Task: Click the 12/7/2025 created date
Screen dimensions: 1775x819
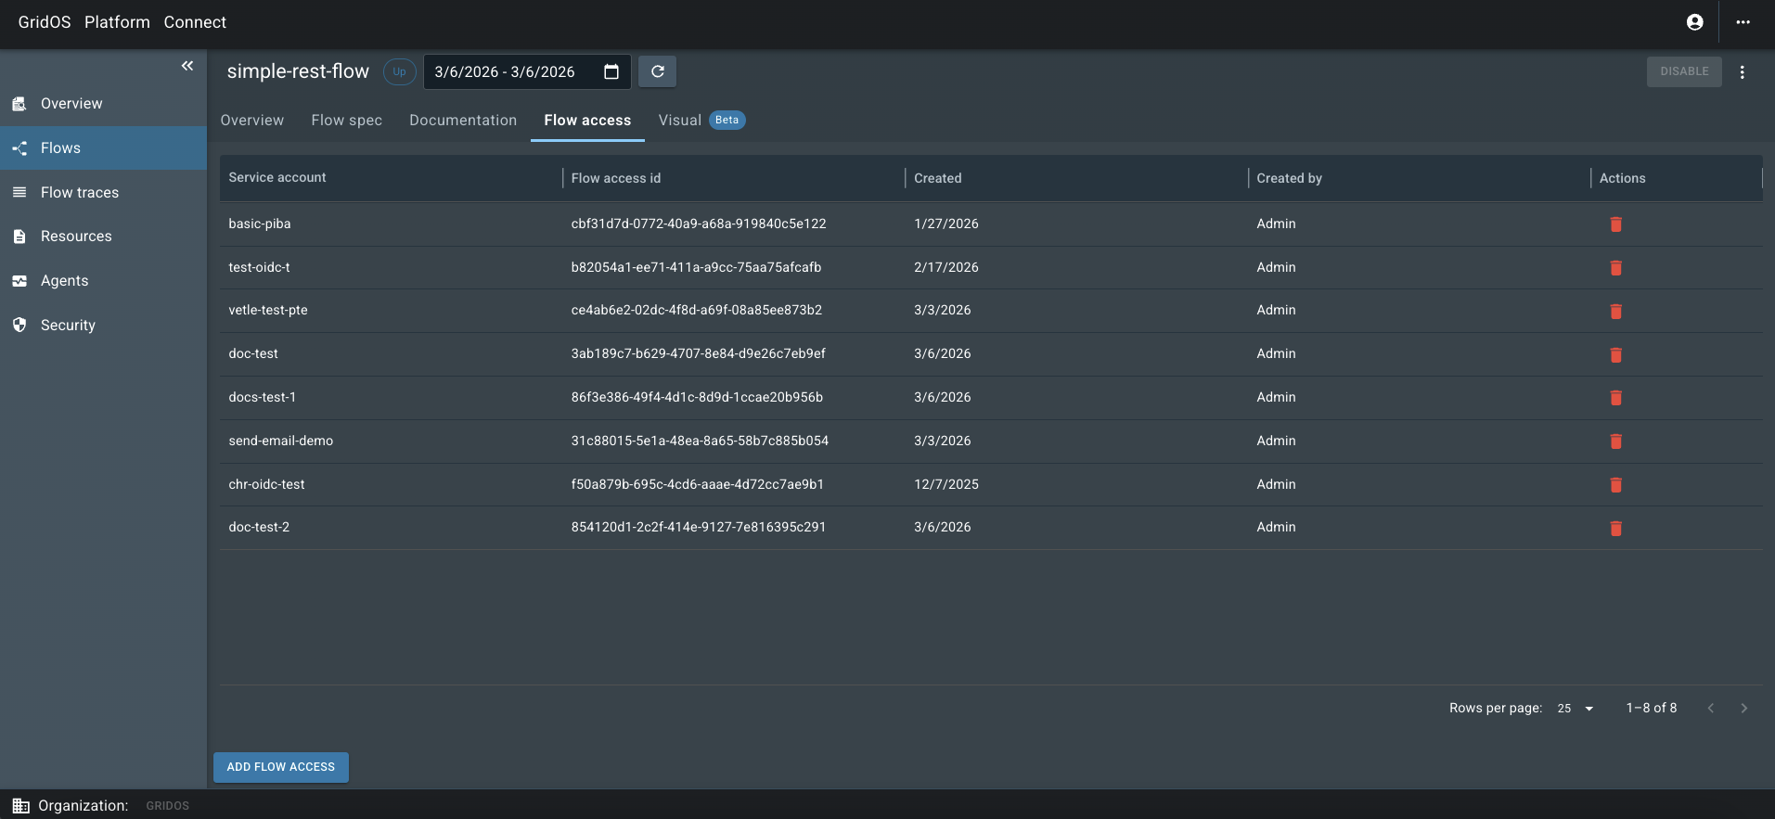Action: pyautogui.click(x=946, y=484)
